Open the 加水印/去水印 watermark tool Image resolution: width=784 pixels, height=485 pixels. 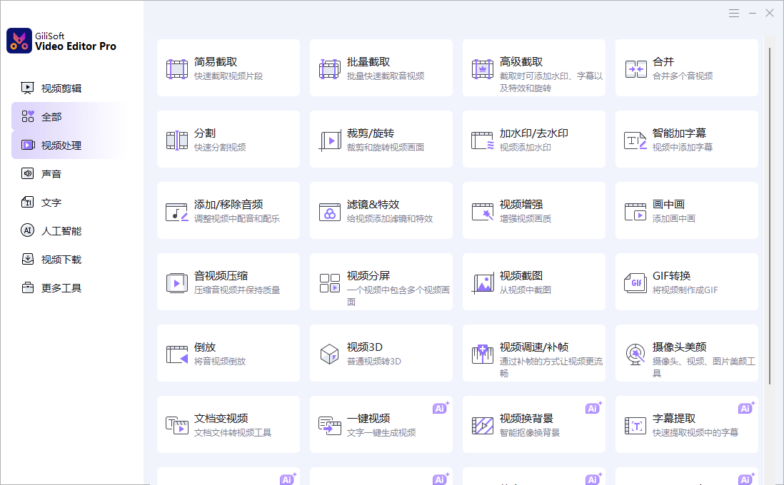pyautogui.click(x=533, y=138)
